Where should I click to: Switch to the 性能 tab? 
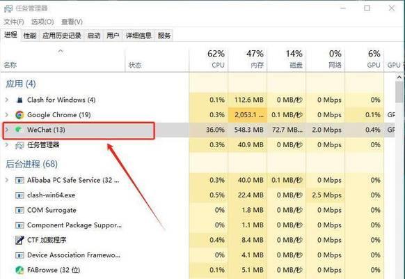point(30,36)
